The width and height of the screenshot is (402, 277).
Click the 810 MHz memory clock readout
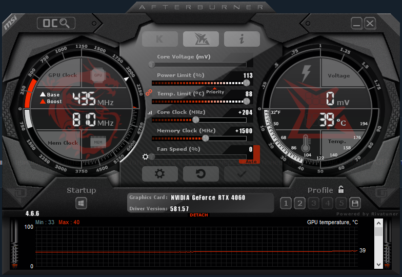click(x=93, y=120)
